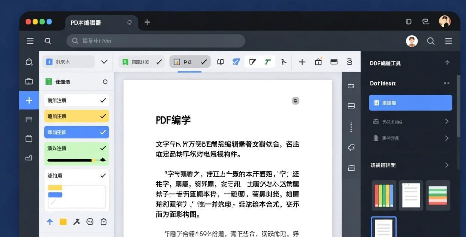Click the folder icon atop the right vertical strip
Image resolution: width=466 pixels, height=237 pixels.
351,86
